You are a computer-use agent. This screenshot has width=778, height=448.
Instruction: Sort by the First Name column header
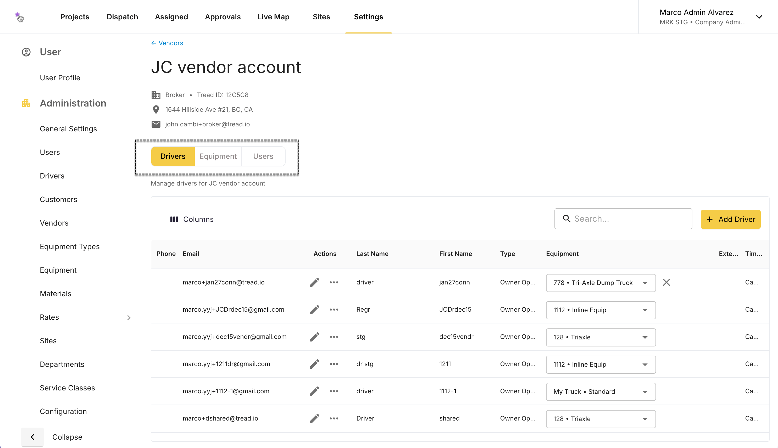[x=456, y=254]
